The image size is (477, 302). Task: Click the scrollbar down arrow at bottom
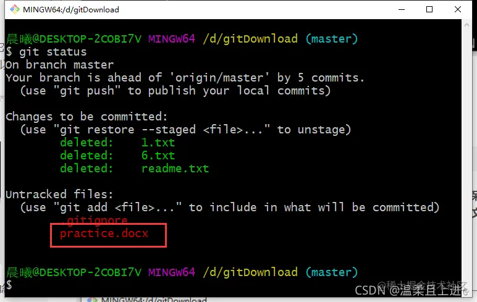[x=466, y=292]
